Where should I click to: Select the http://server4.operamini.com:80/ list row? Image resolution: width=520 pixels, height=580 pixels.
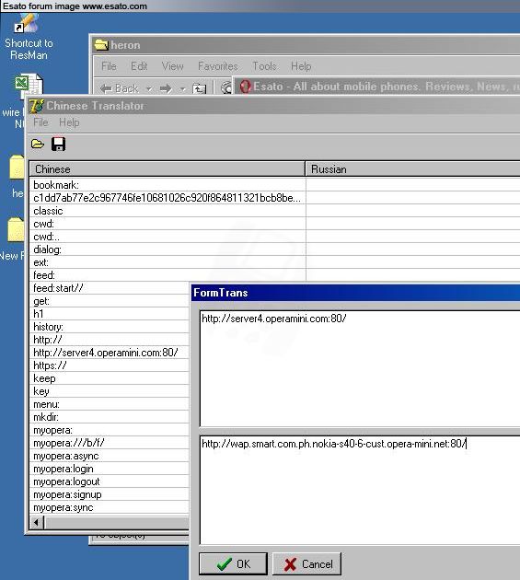click(x=110, y=353)
